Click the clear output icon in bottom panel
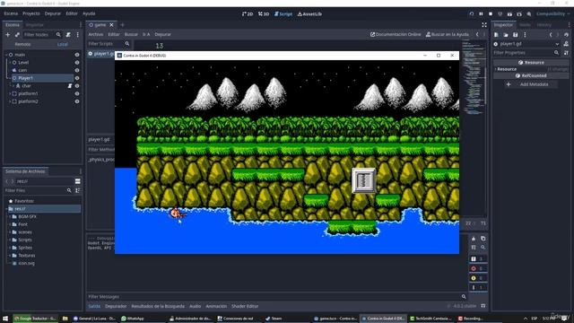 [474, 239]
